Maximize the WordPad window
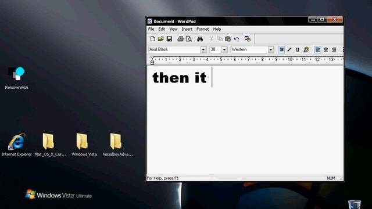The image size is (372, 209). pos(322,20)
